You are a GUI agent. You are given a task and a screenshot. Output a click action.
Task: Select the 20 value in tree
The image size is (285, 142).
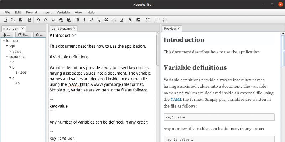click(17, 83)
